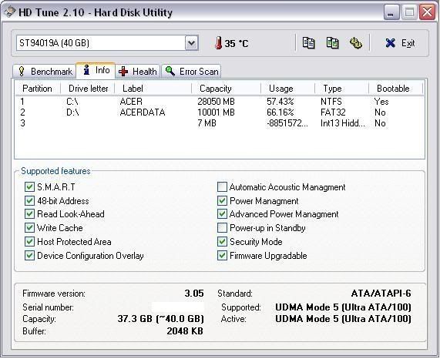The image size is (440, 359).
Task: Click the Label column header
Action: [x=153, y=89]
